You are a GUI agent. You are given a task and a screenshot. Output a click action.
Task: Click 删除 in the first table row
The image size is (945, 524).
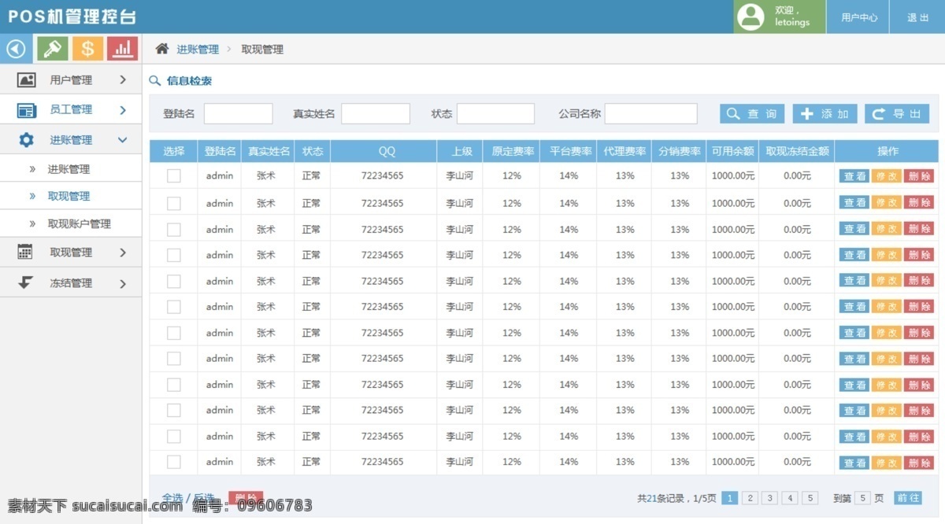919,176
